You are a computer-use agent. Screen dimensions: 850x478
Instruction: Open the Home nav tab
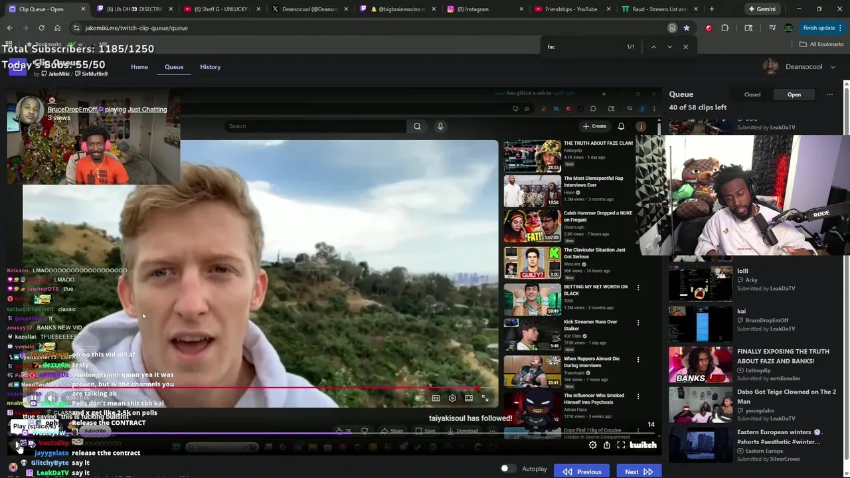(139, 67)
